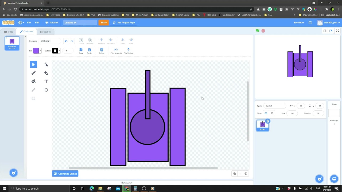The image size is (342, 192).
Task: Bring the shape to Front
Action: click(123, 41)
